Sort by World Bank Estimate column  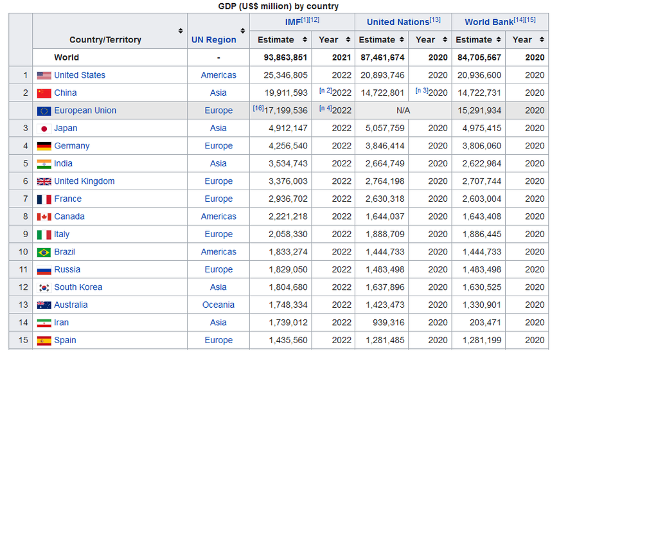[x=499, y=39]
